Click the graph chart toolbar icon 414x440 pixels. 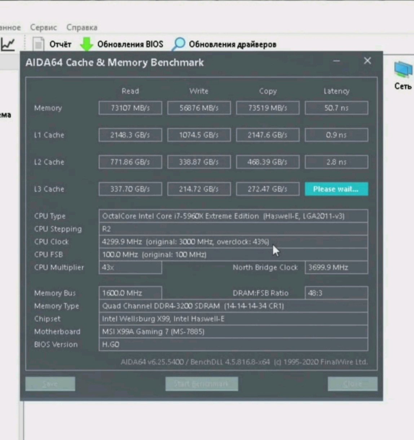pyautogui.click(x=8, y=44)
